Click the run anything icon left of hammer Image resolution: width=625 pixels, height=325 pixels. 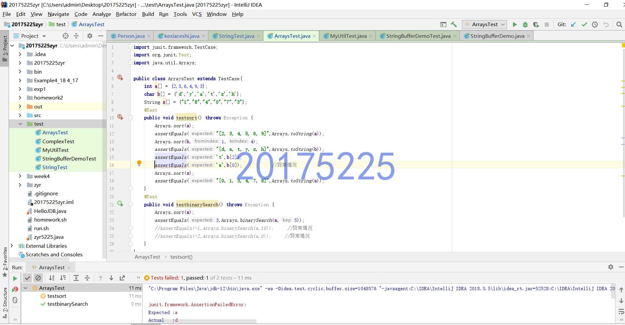coord(443,25)
